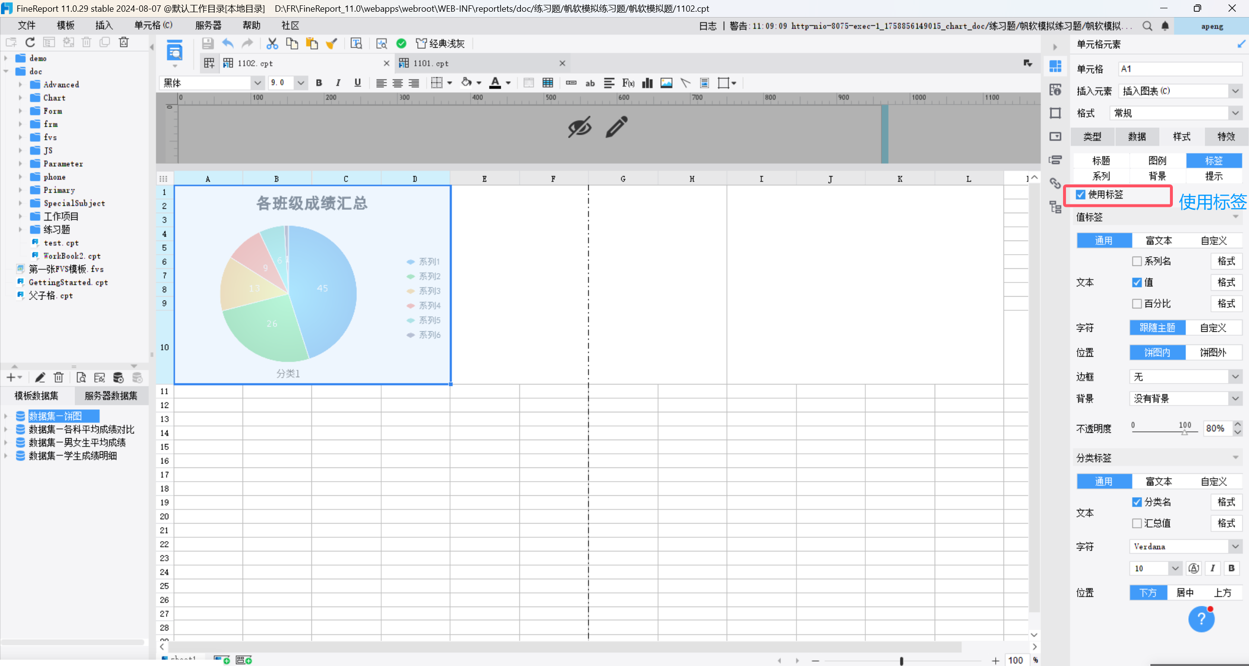Viewport: 1249px width, 666px height.
Task: Select the 饼图外 position button
Action: pyautogui.click(x=1213, y=352)
